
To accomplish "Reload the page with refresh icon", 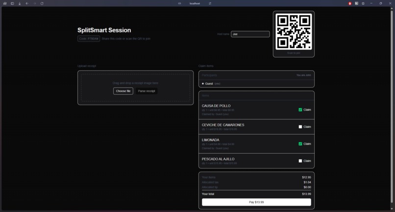I will tap(42, 3).
